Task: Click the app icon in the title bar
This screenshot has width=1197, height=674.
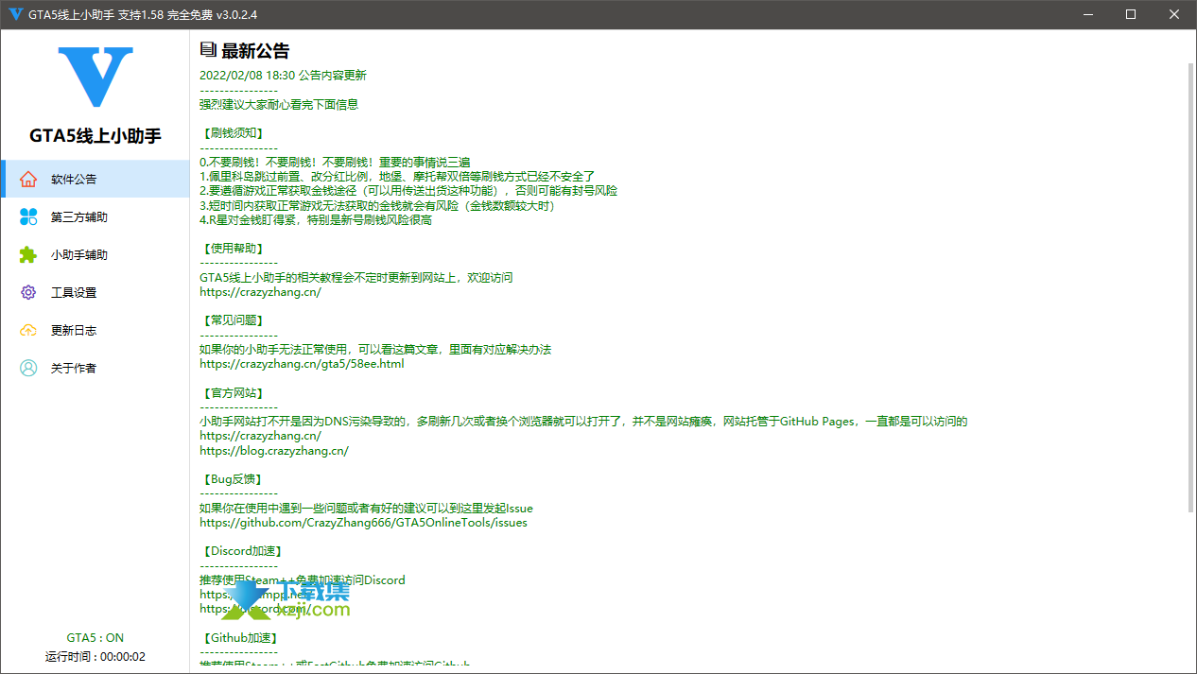Action: 15,14
